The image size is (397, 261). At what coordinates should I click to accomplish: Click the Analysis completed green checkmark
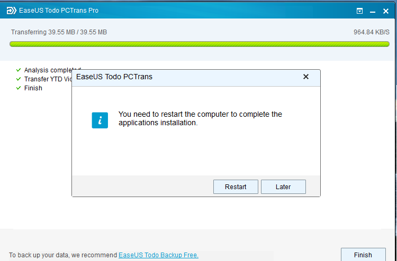coord(19,70)
